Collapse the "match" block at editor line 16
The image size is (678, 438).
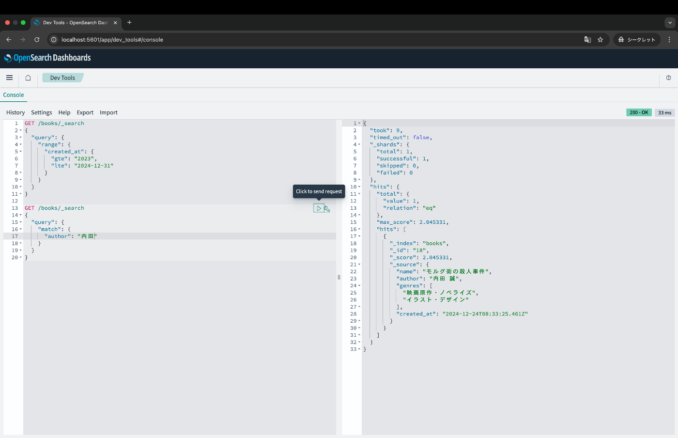coord(21,229)
